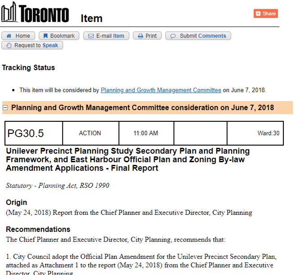Click the PG30.5 item number cell

point(34,133)
